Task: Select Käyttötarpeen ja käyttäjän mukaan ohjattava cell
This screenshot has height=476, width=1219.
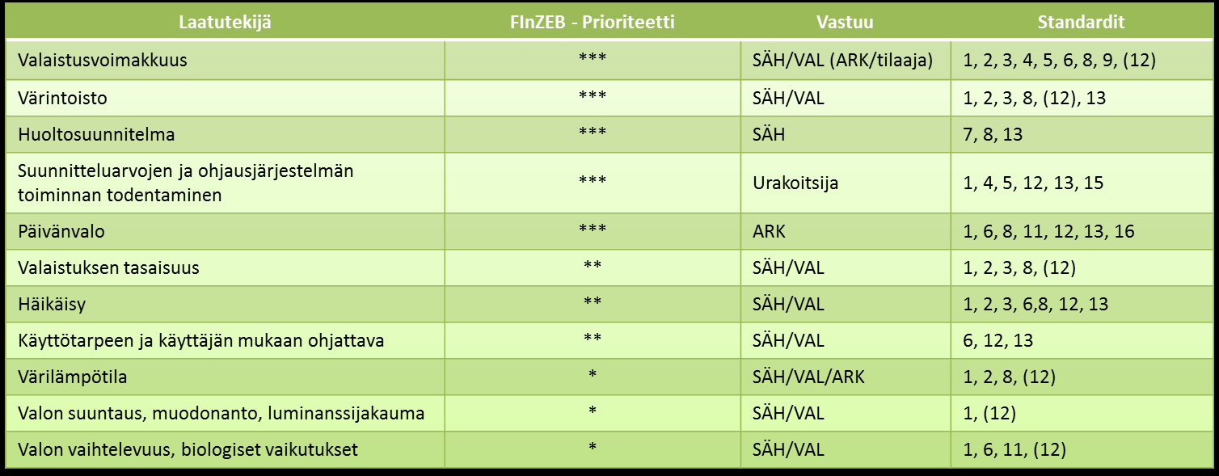Action: coord(225,340)
